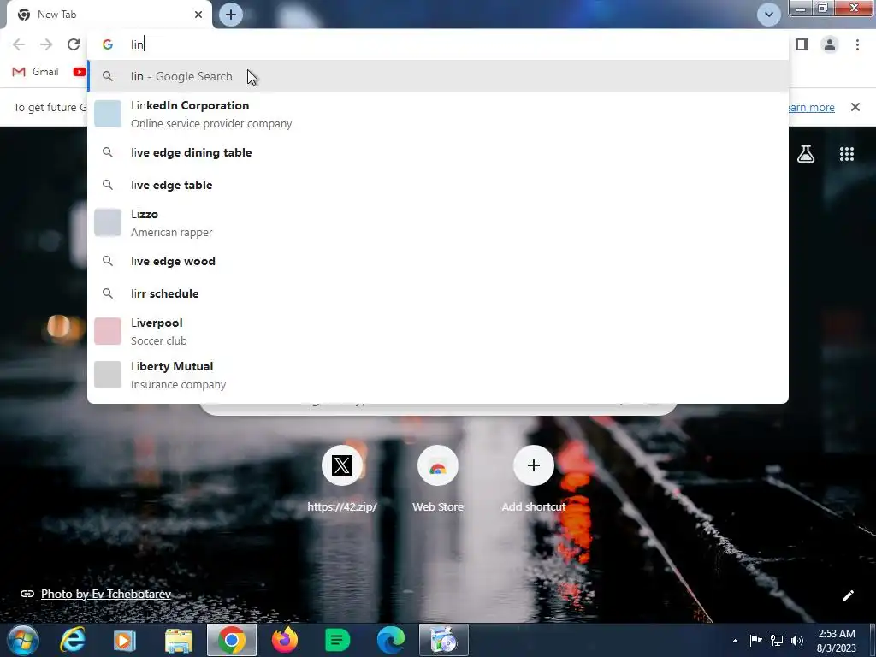Show hidden tray icons arrow
The height and width of the screenshot is (657, 876).
point(735,641)
